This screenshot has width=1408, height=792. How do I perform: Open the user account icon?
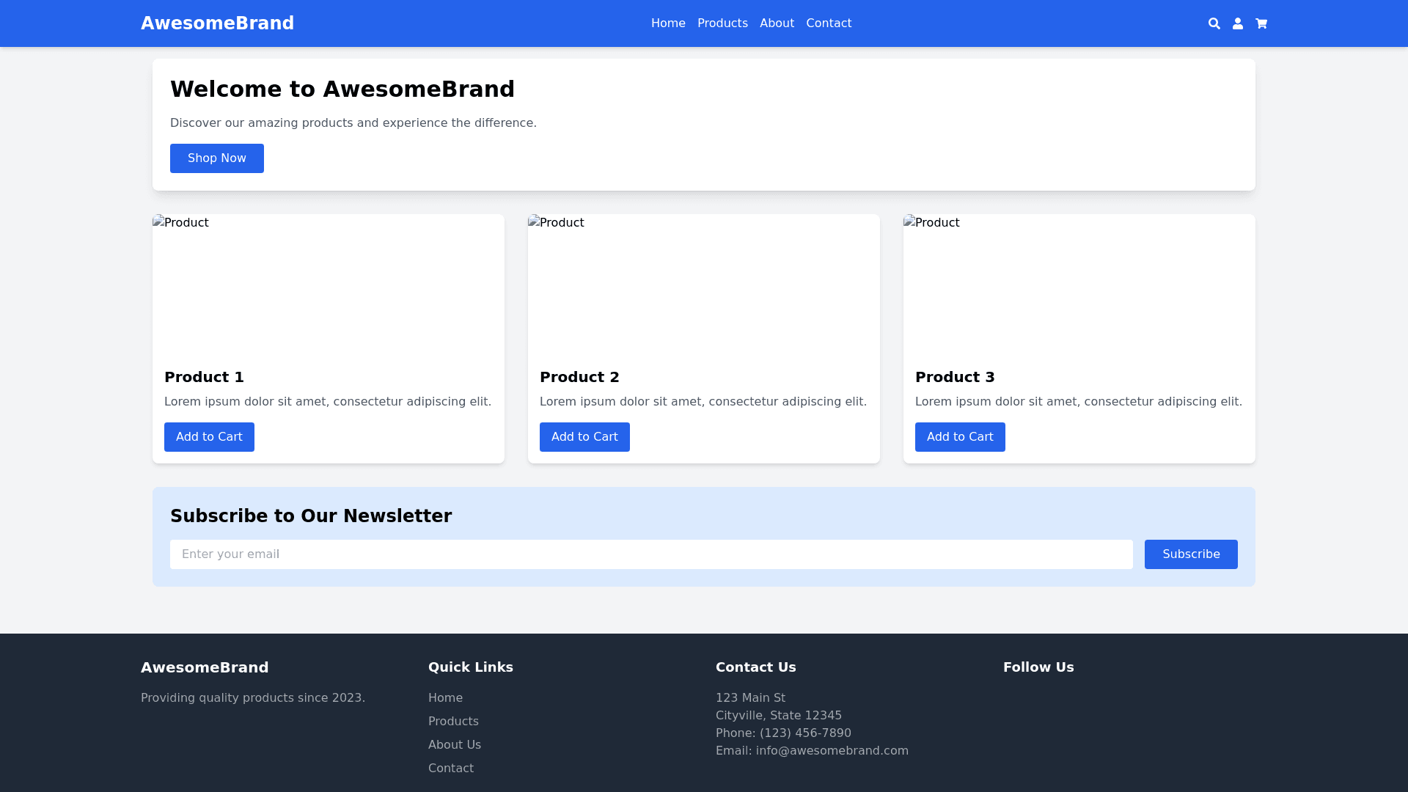1238,23
